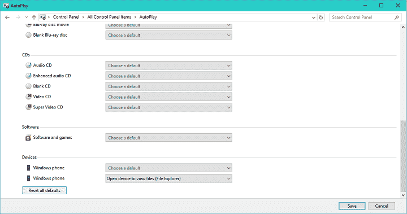Click the vertical scrollbar thumb
The image size is (407, 214).
(x=403, y=156)
